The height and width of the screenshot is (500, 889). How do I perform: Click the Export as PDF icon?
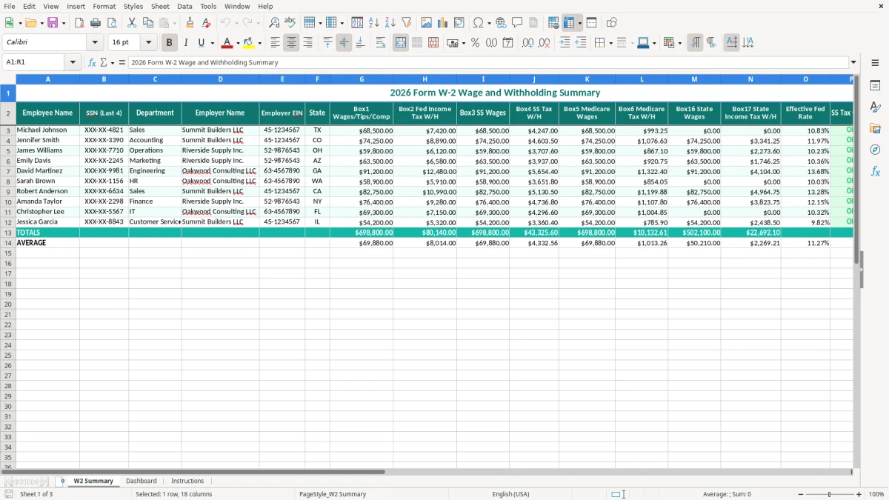pyautogui.click(x=79, y=23)
